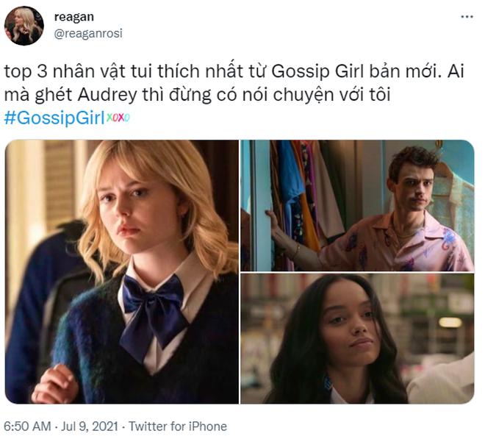Enlarge the left photo of the blonde girl
Viewport: 485px width, 439px height.
click(122, 272)
